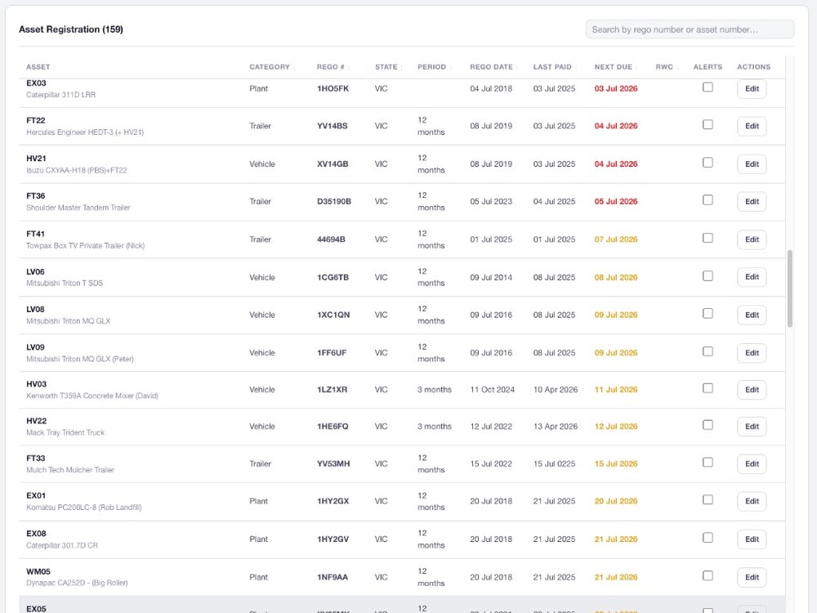817x613 pixels.
Task: Click asset name HV03
Action: 37,384
